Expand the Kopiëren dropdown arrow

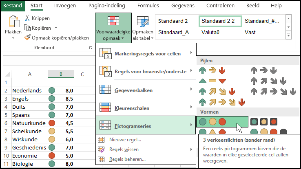pos(56,28)
